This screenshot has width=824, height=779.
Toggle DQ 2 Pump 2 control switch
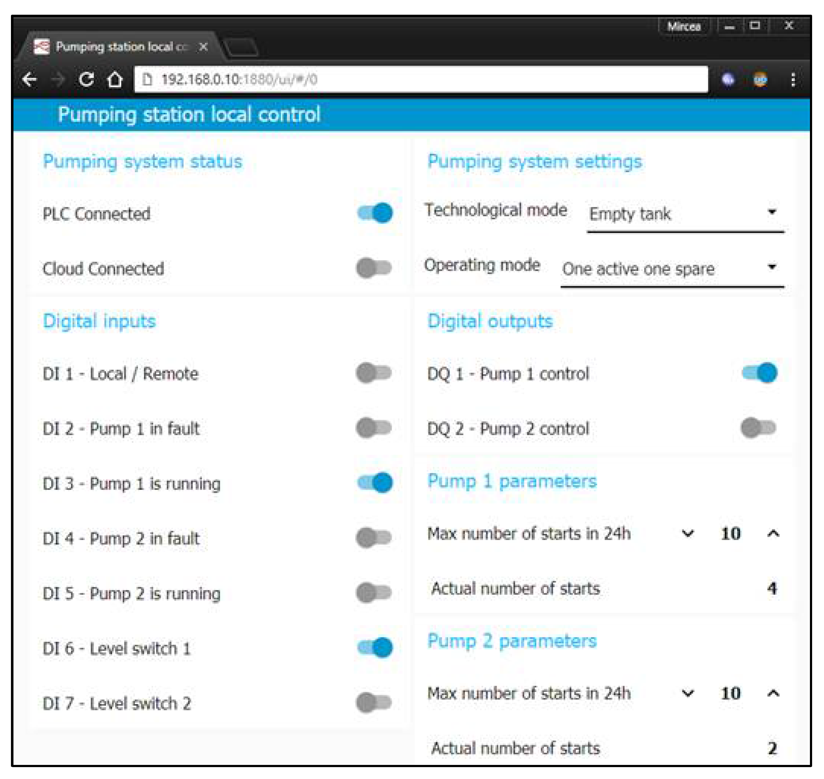(758, 428)
